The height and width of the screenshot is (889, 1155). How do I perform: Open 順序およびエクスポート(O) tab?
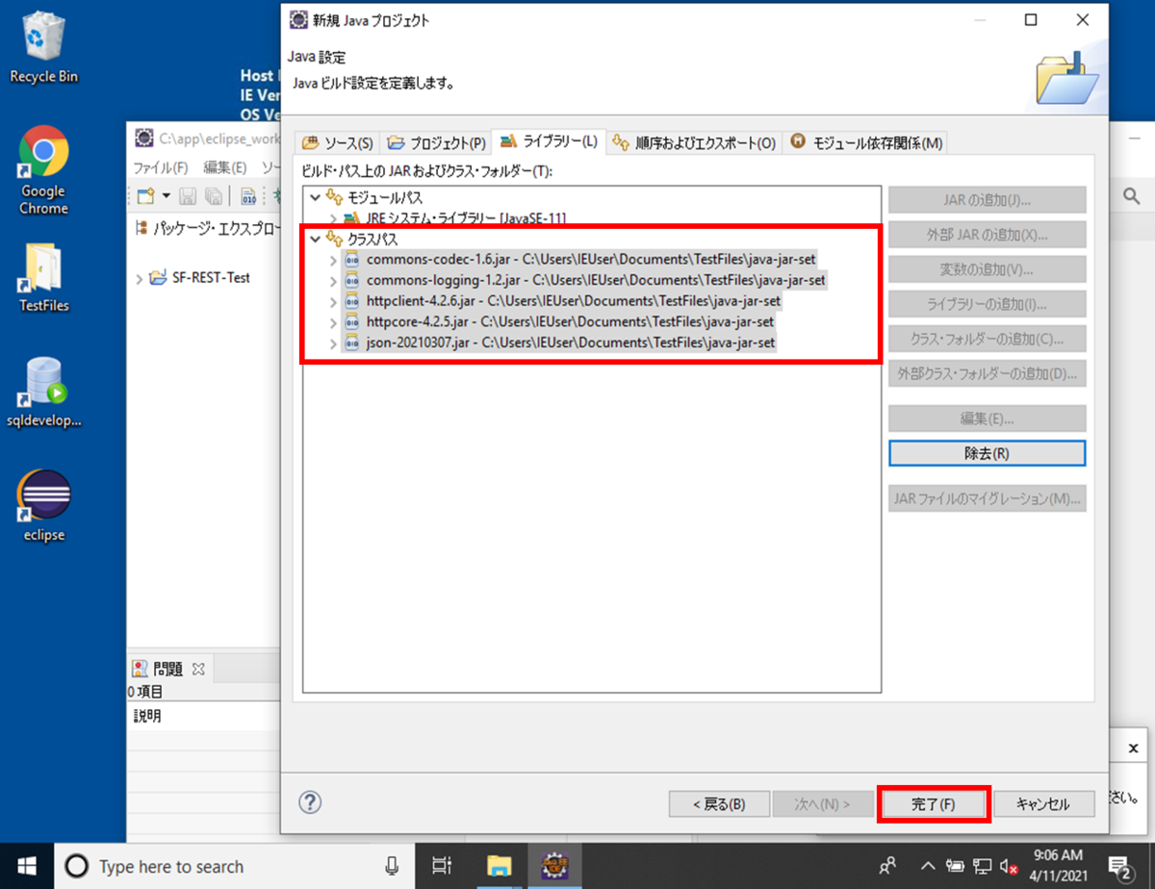(694, 142)
